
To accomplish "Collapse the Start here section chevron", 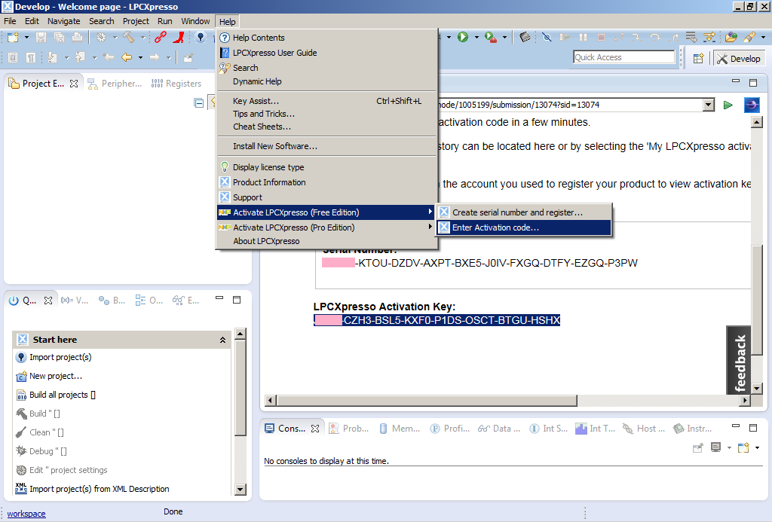I will click(x=222, y=340).
